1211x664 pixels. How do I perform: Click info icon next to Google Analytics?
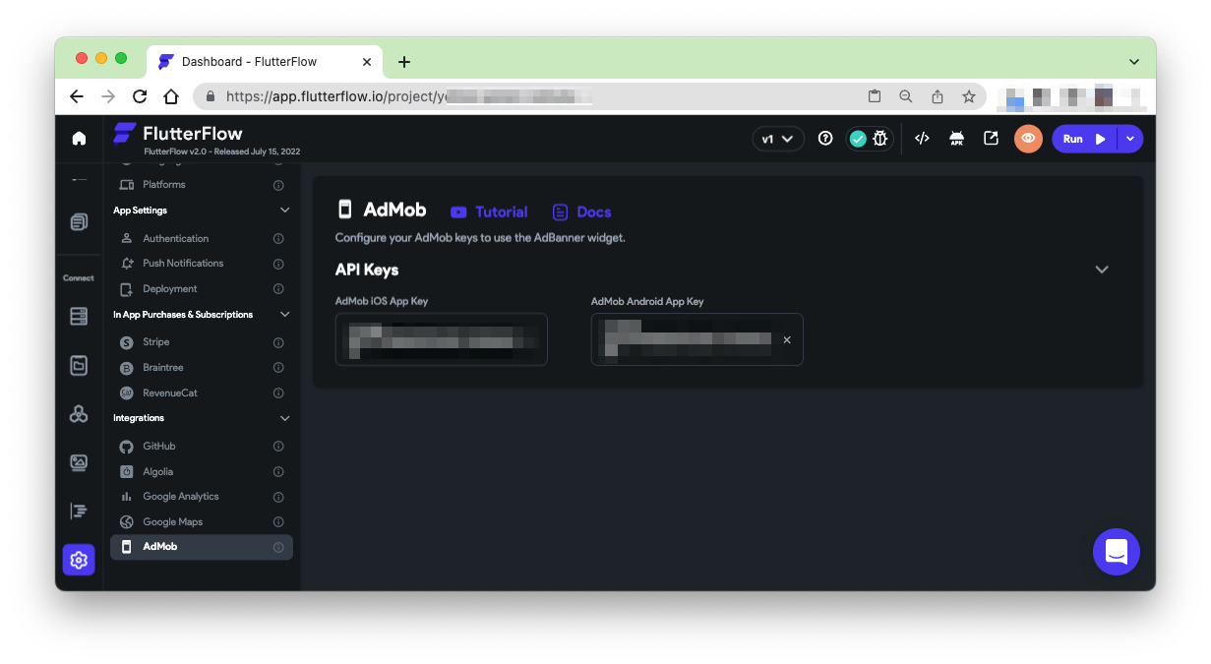click(278, 497)
